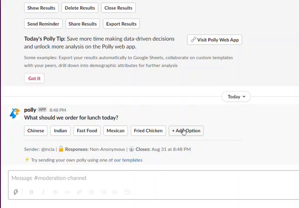
Task: Open the shortcuts lightning bolt menu
Action: click(16, 192)
